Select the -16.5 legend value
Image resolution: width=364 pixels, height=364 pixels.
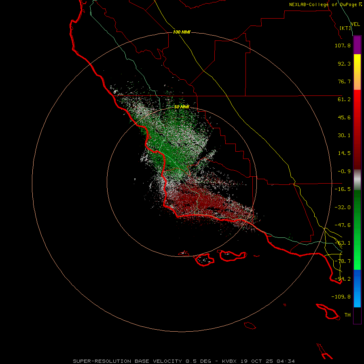tap(343, 189)
